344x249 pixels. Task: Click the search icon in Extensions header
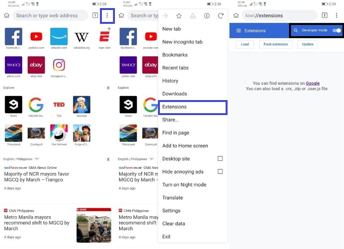pyautogui.click(x=296, y=30)
